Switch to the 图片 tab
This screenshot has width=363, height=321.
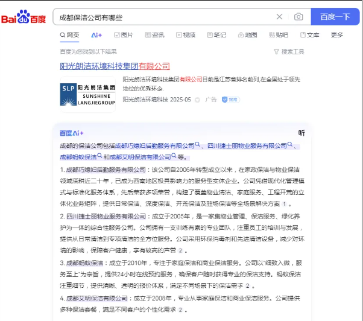pos(123,35)
